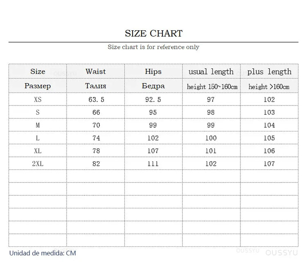Click the 'Size chart is for reference only' note
The image size is (307, 262).
[x=153, y=47]
